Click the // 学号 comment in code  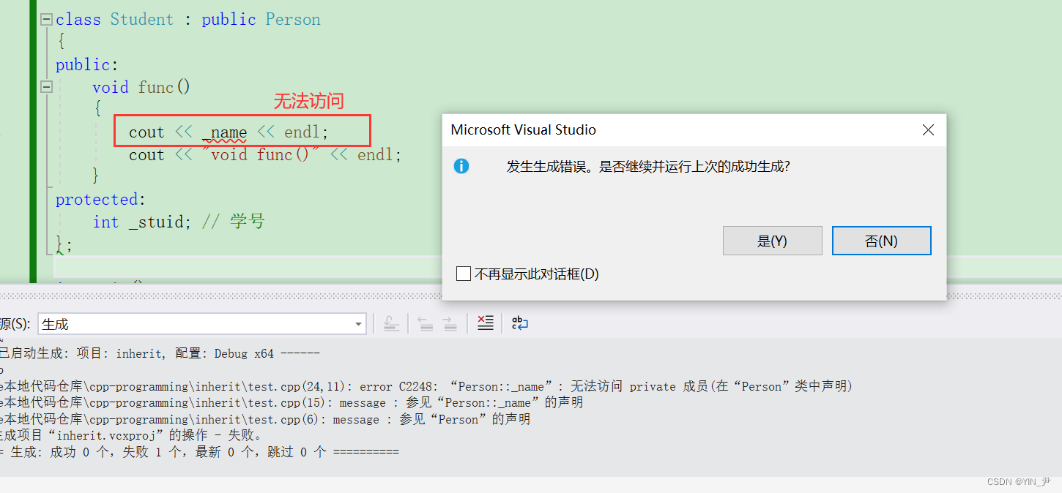tap(234, 222)
